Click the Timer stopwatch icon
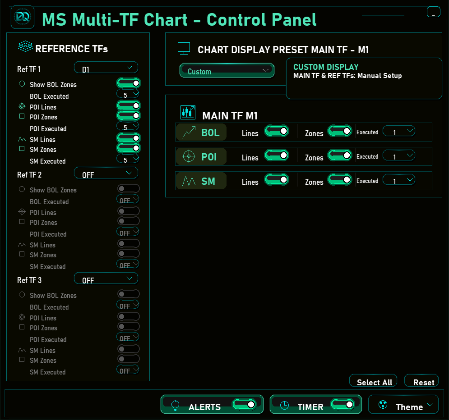Screen dimensions: 449x420 click(284, 405)
